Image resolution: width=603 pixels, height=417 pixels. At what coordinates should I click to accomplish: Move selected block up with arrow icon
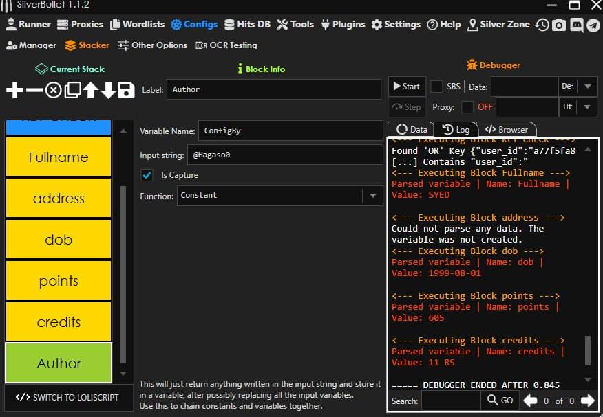pyautogui.click(x=90, y=90)
